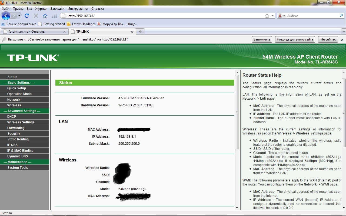
Task: Click the URL address field
Action: (162, 16)
